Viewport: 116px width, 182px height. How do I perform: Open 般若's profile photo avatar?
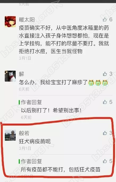coord(10,135)
